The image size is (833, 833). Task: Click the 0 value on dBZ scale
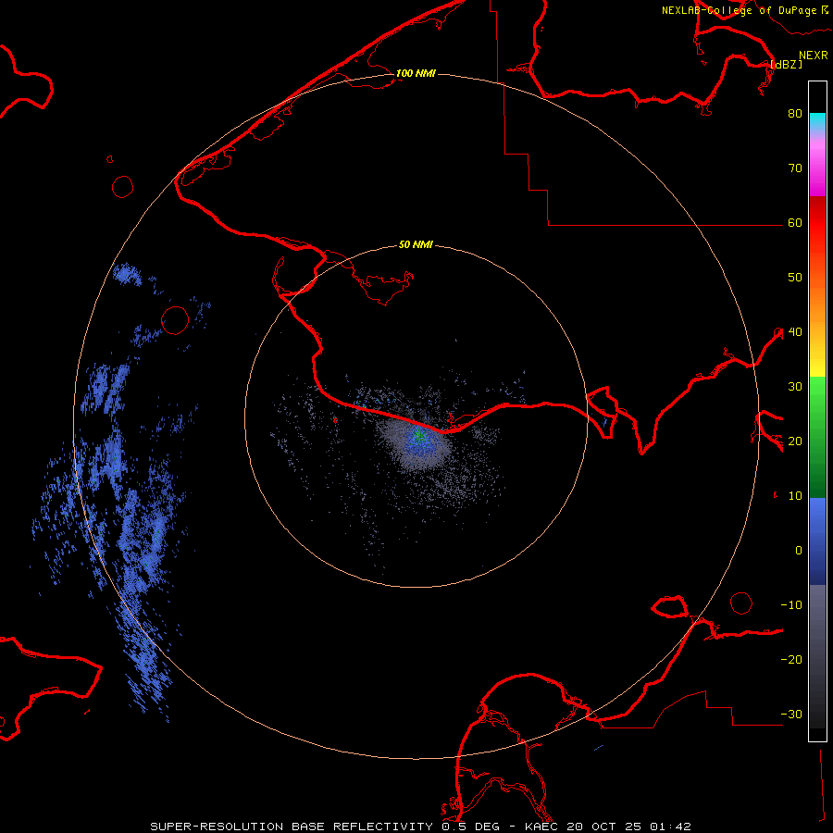(x=799, y=551)
